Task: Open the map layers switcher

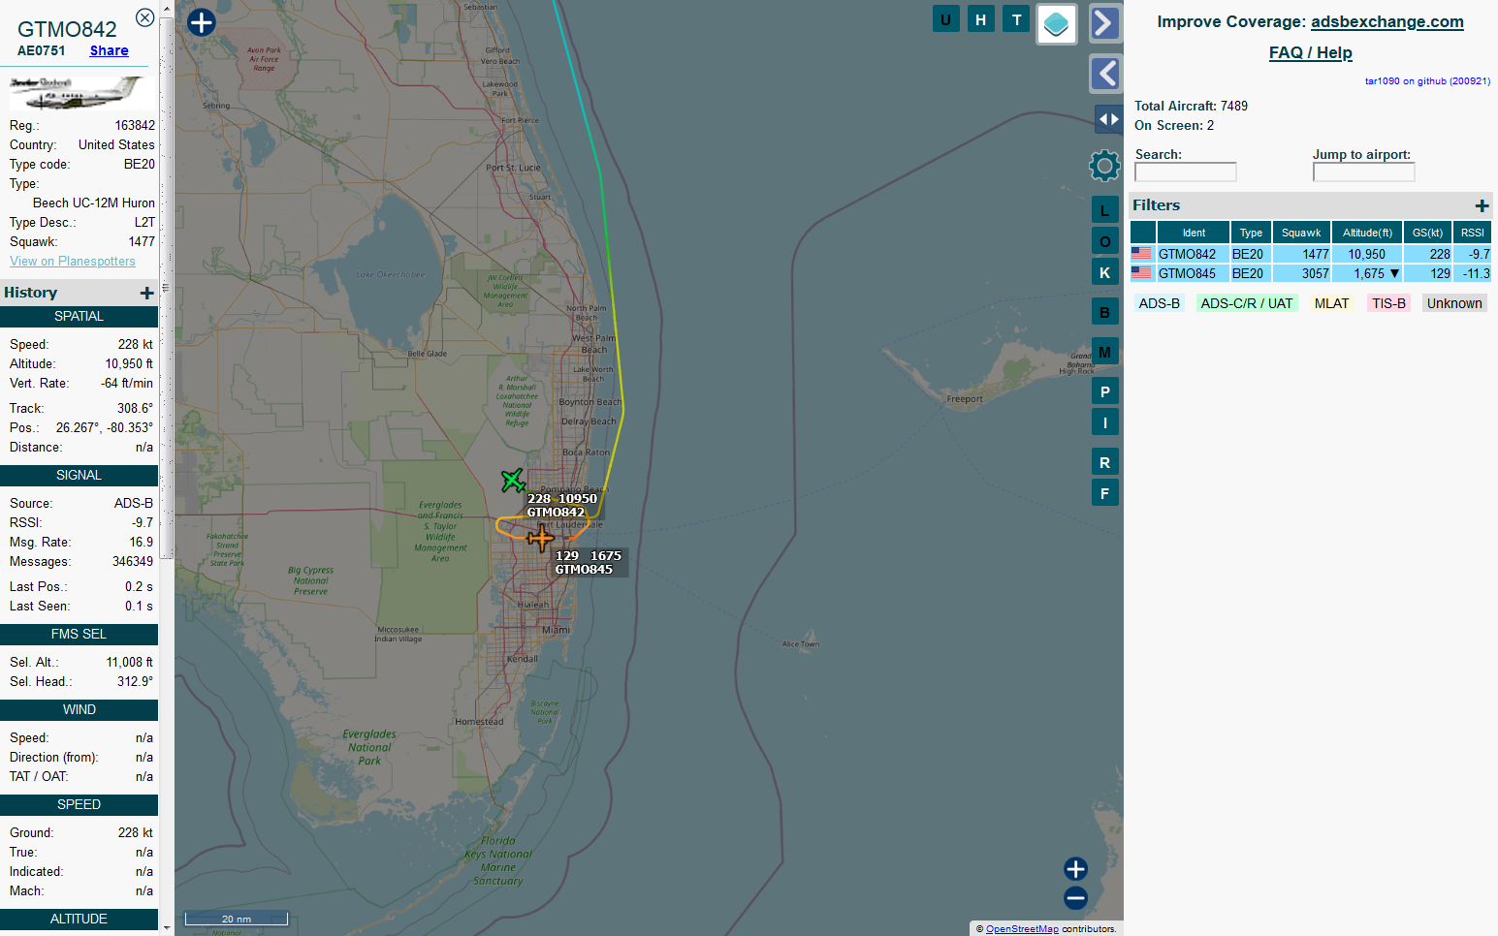Action: [1057, 24]
